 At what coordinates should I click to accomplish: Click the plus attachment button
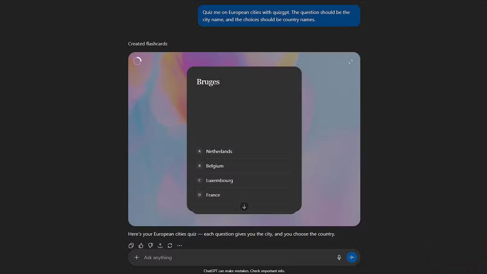[136, 257]
